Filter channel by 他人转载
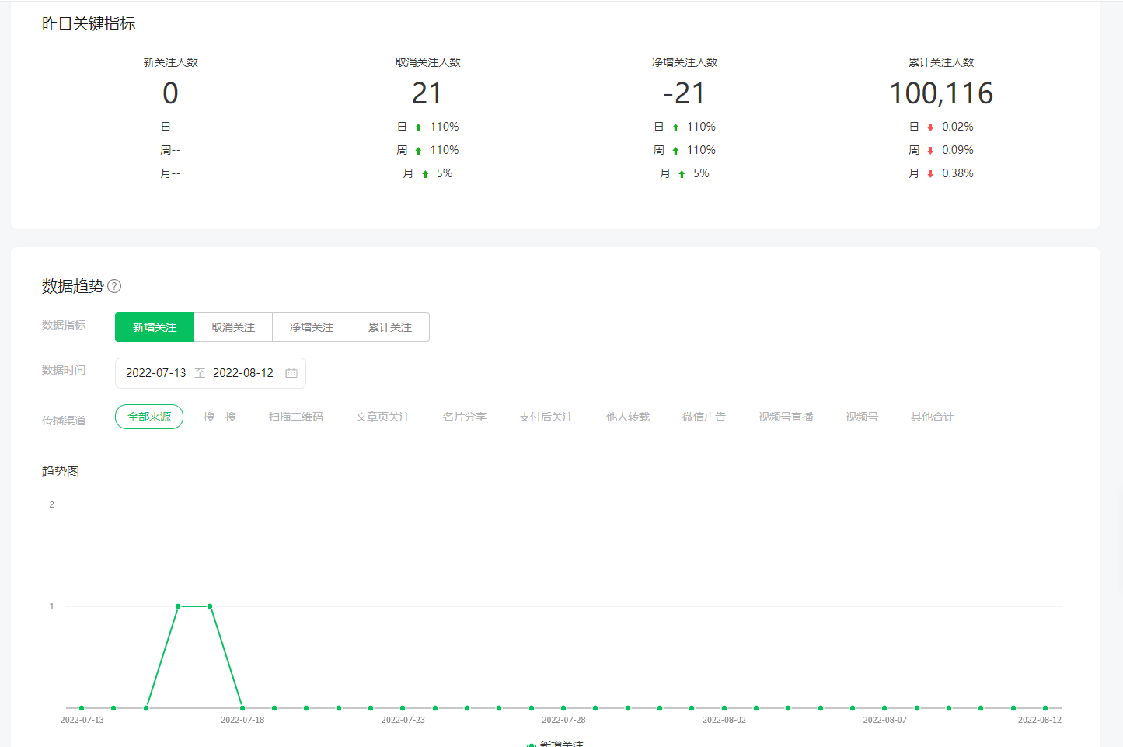1123x747 pixels. click(x=628, y=417)
